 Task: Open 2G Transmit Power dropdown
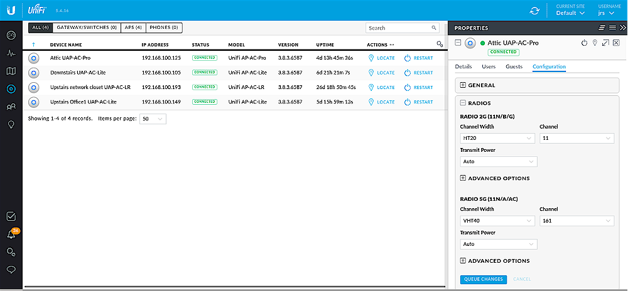point(499,161)
